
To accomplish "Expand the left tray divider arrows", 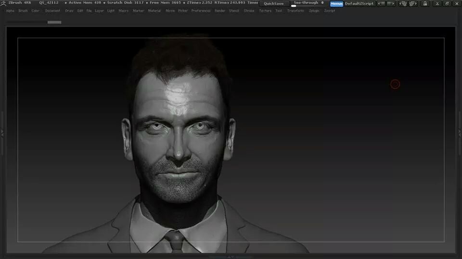I will 2,133.
